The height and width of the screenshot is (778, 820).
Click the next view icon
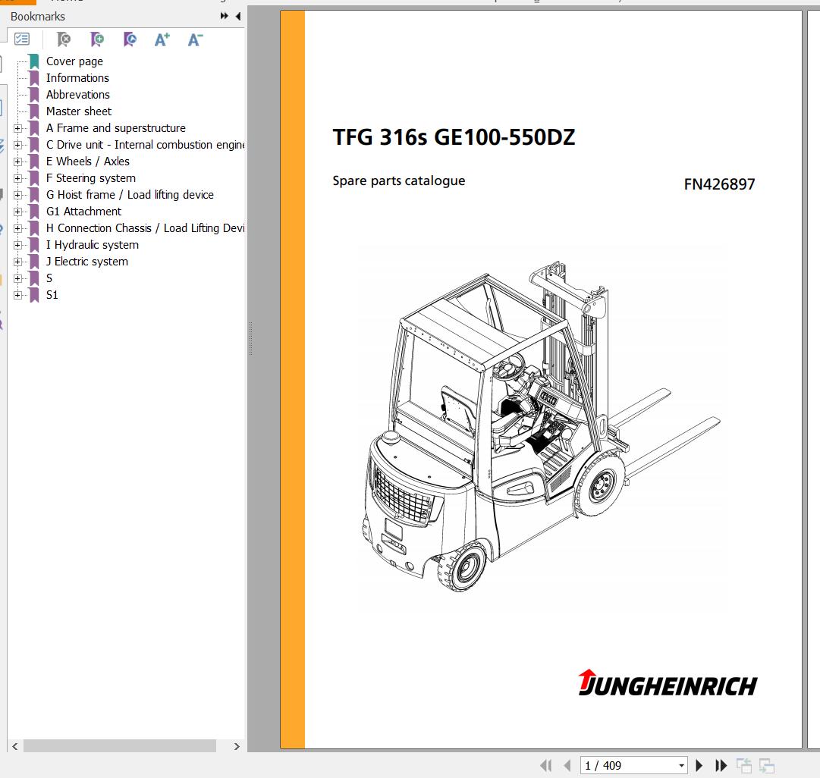point(767,765)
